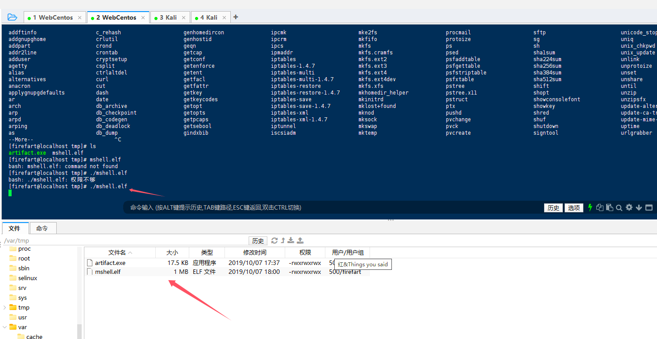Click the 选项 button in command bar
The image size is (657, 339).
[x=574, y=208]
